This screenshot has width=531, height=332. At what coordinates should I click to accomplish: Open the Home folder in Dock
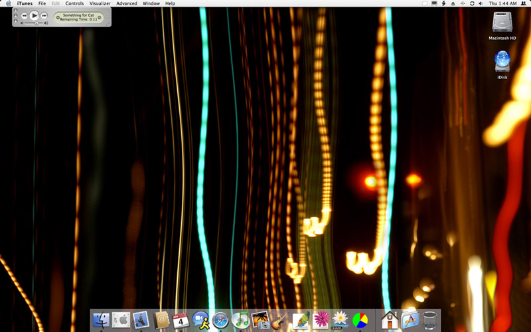click(x=390, y=320)
